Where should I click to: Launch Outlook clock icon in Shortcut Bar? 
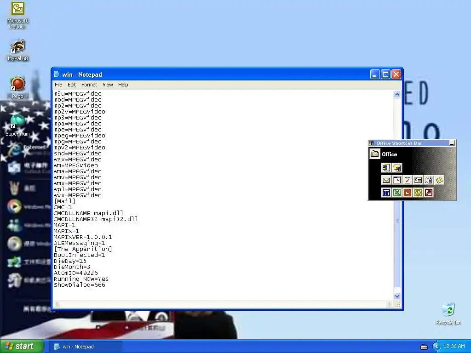(418, 193)
